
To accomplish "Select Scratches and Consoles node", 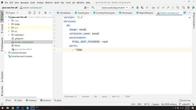I will 22,56.
